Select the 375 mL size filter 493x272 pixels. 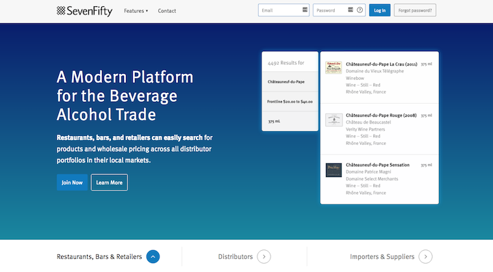tap(290, 121)
